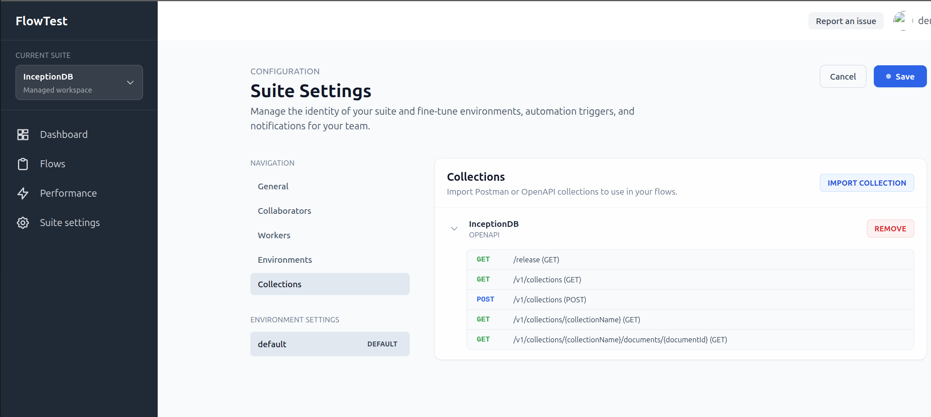Collapse the InceptionDB collection chevron
The image size is (931, 417).
(454, 229)
